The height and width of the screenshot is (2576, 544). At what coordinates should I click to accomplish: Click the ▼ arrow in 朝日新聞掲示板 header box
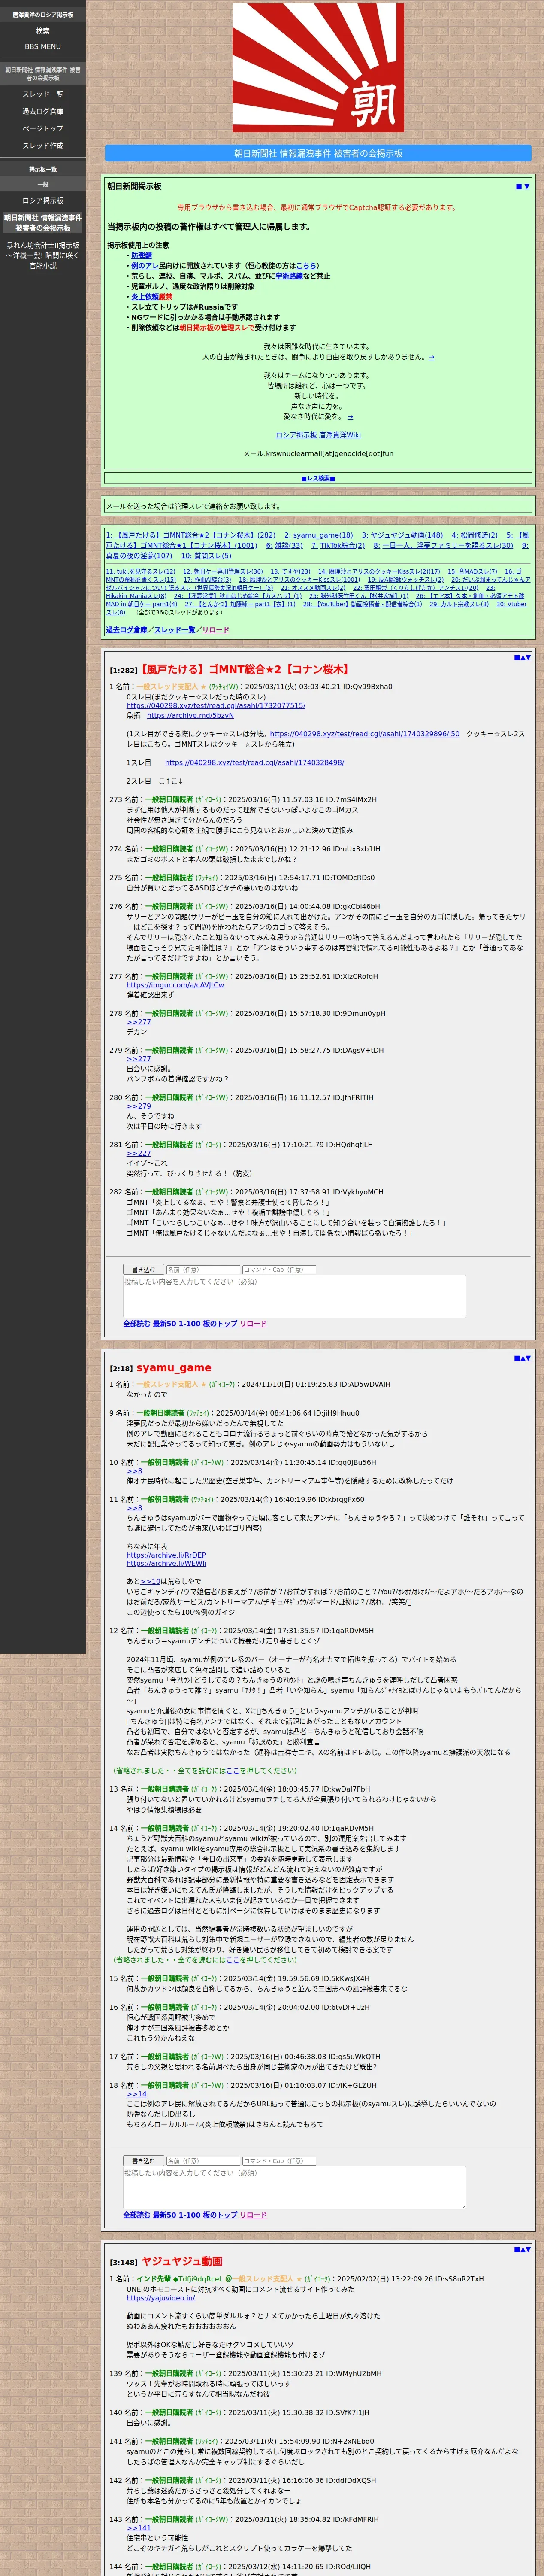pyautogui.click(x=527, y=186)
